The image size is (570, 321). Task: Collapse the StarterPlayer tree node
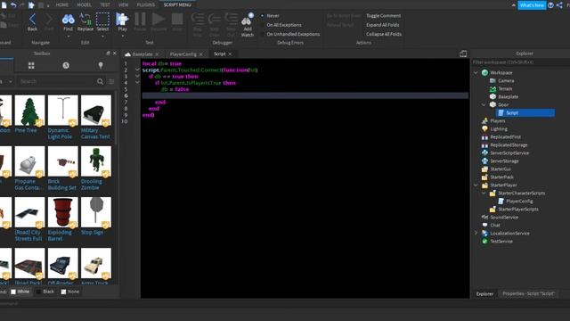click(476, 185)
